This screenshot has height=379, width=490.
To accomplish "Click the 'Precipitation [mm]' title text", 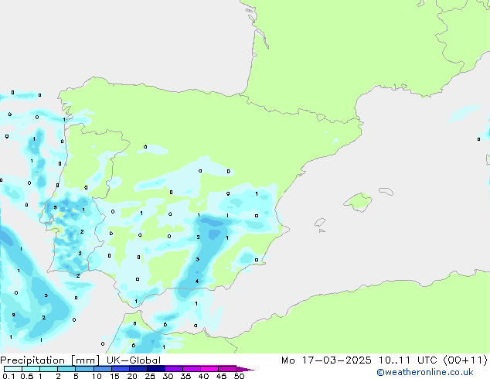I will 50,360.
